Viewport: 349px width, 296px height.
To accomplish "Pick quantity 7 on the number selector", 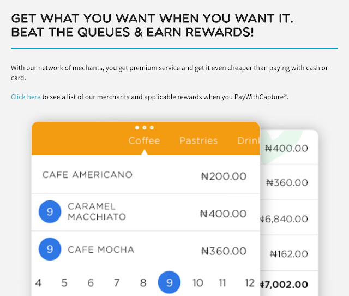I will point(117,283).
